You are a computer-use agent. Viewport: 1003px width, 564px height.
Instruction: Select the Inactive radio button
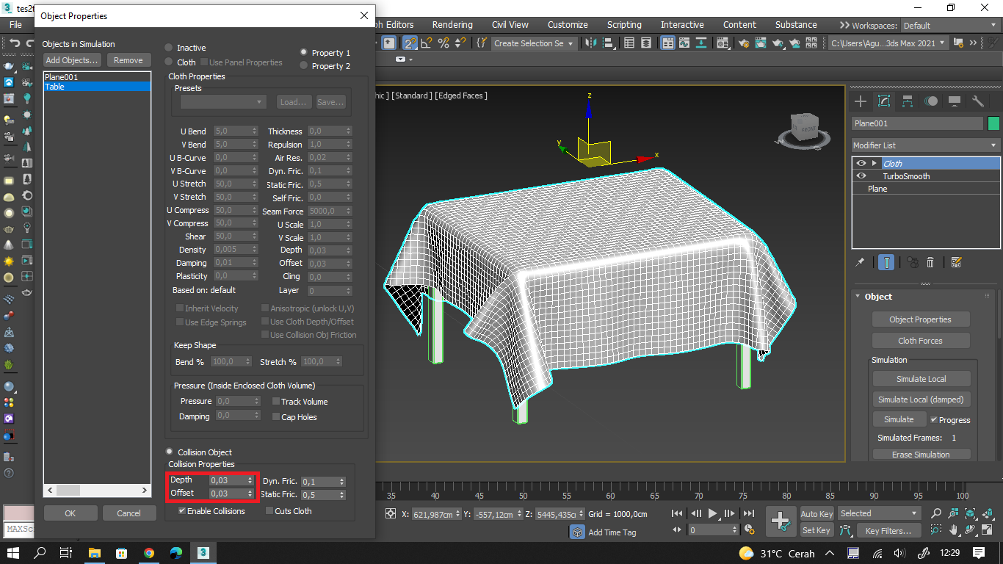(170, 47)
